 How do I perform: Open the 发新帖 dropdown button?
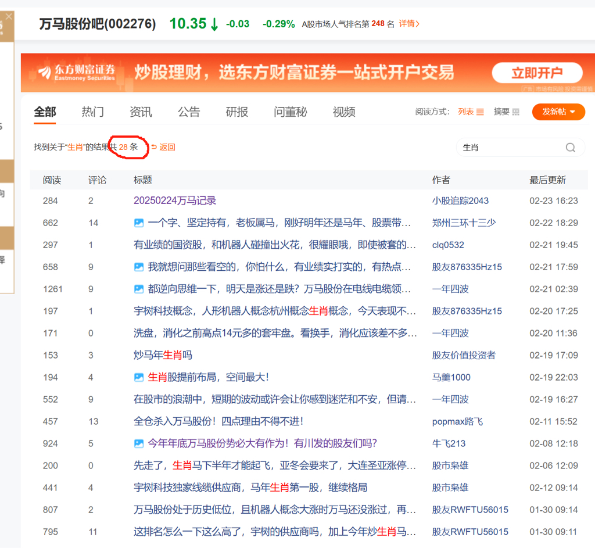pyautogui.click(x=558, y=112)
